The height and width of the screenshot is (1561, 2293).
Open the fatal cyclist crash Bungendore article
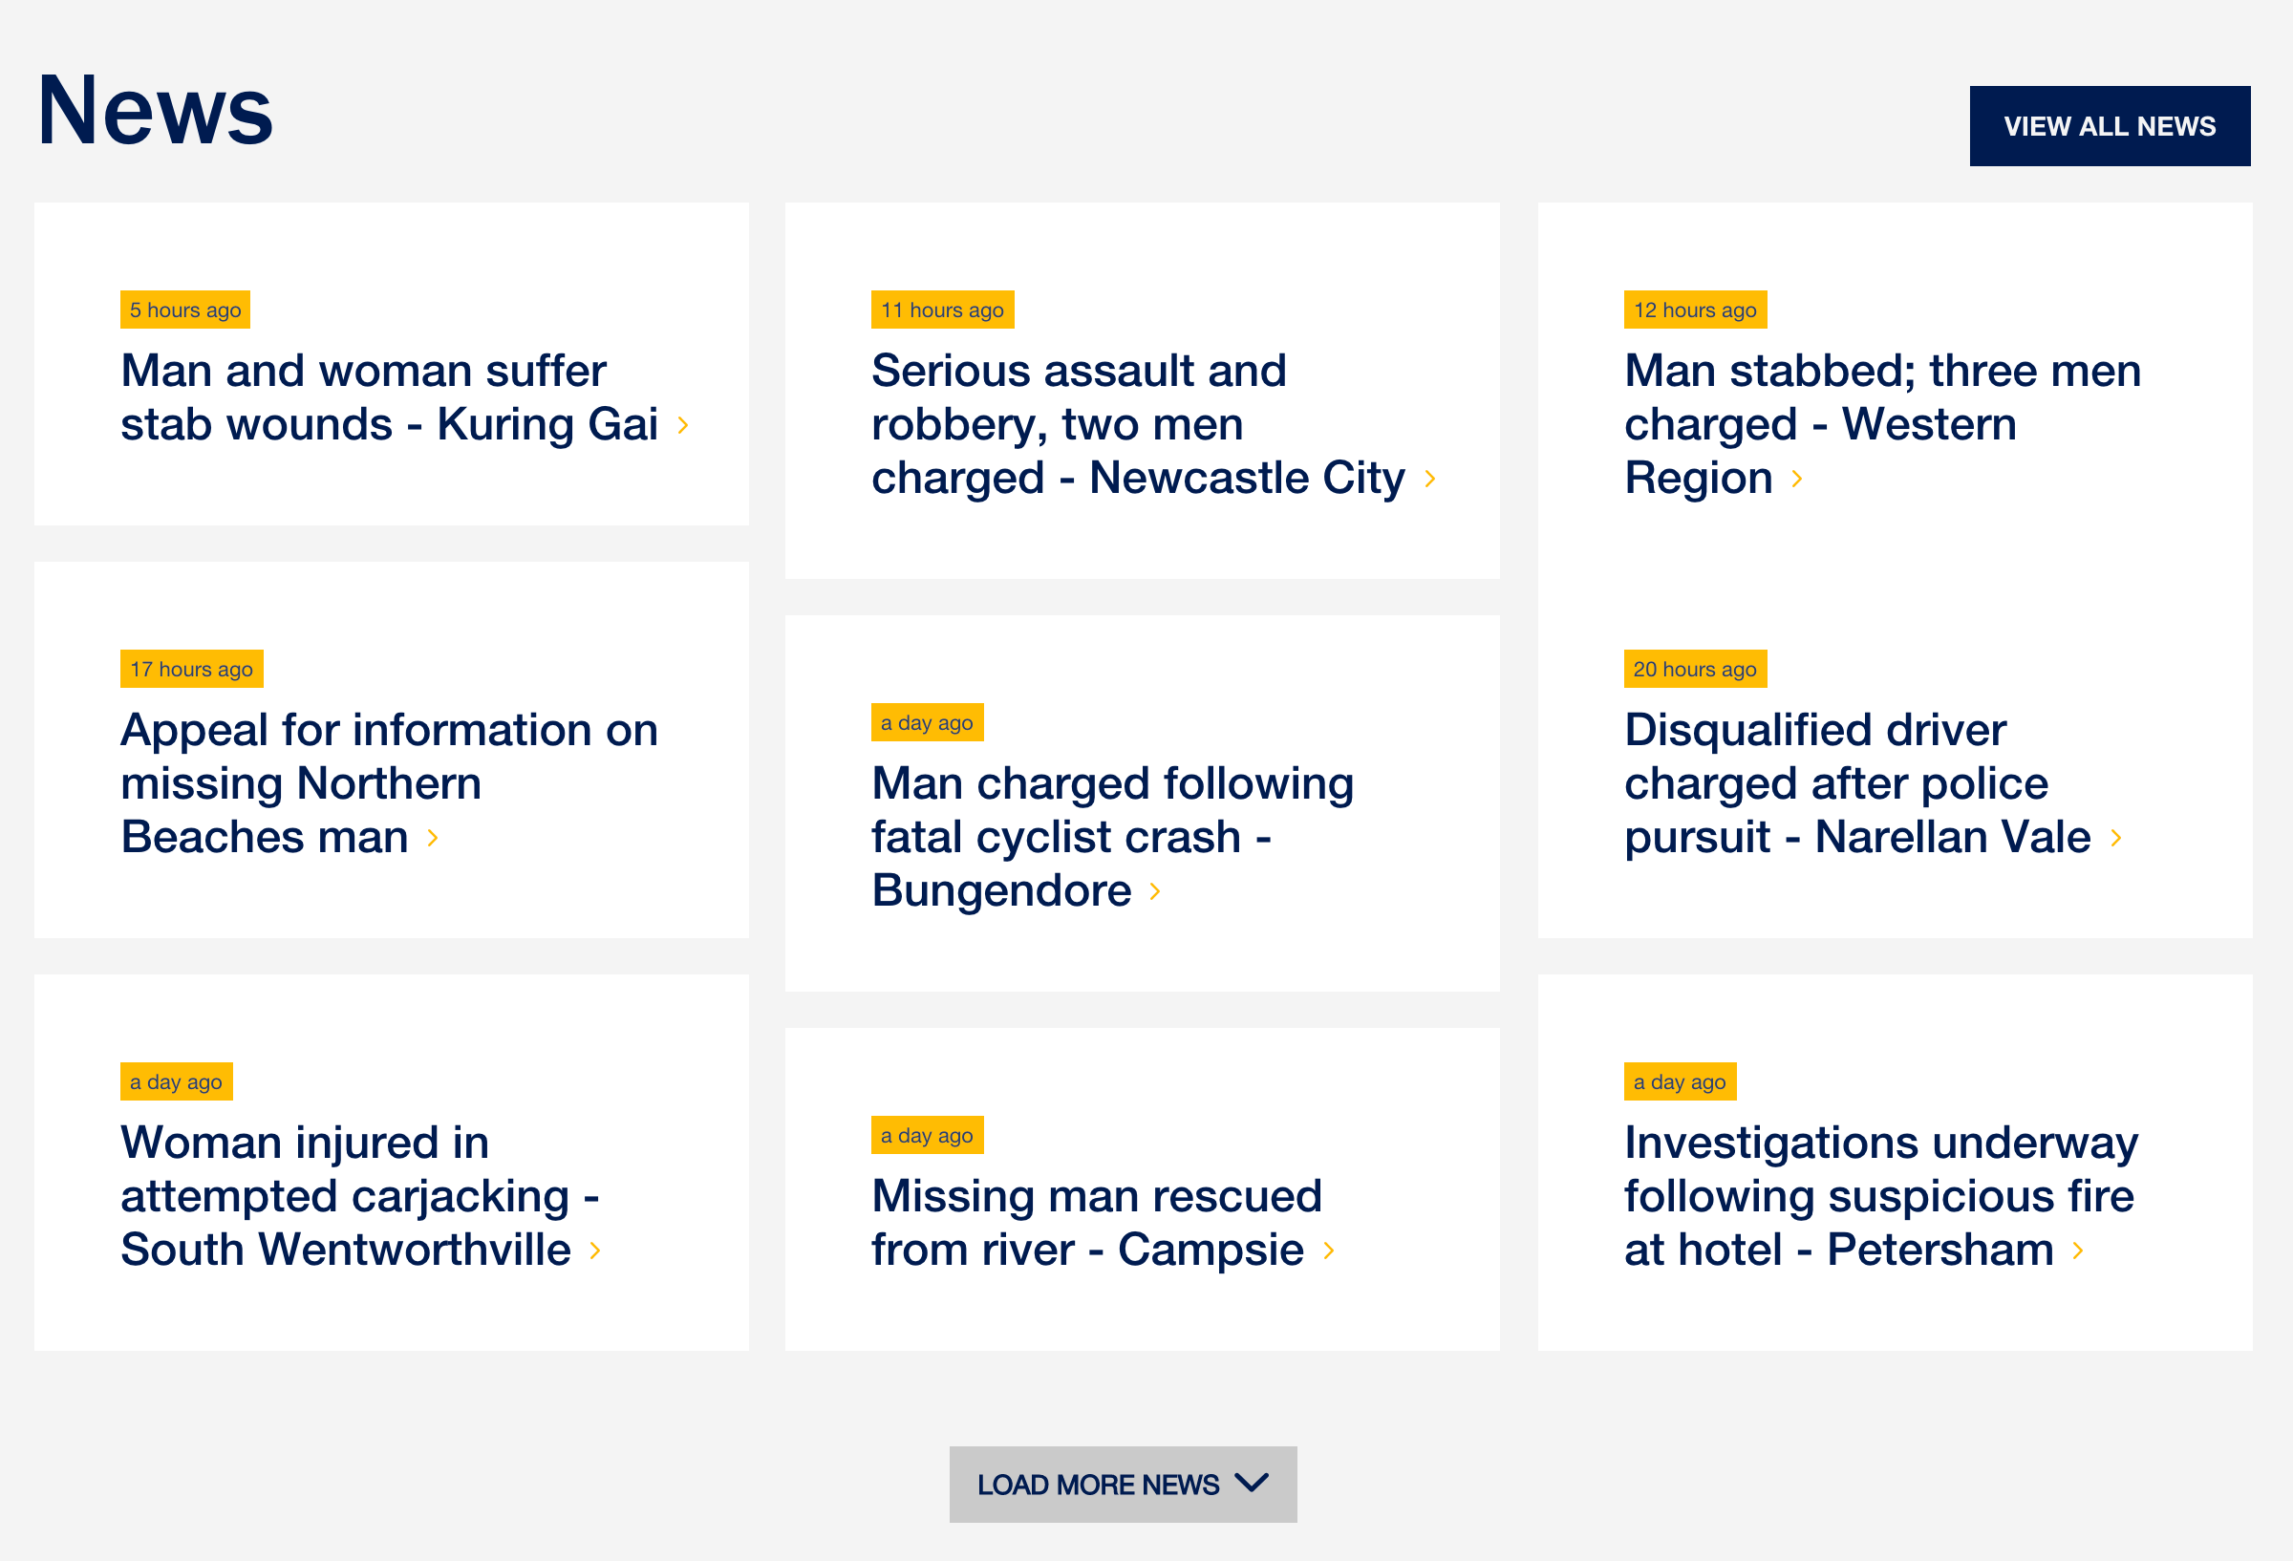tap(1112, 838)
